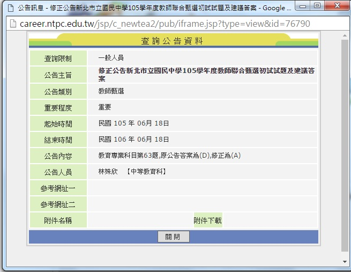This screenshot has width=351, height=272.
Task: Click the vertical scrollbar thumb
Action: (345, 145)
